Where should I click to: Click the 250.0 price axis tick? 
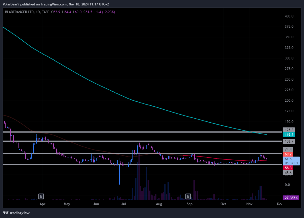(289, 79)
